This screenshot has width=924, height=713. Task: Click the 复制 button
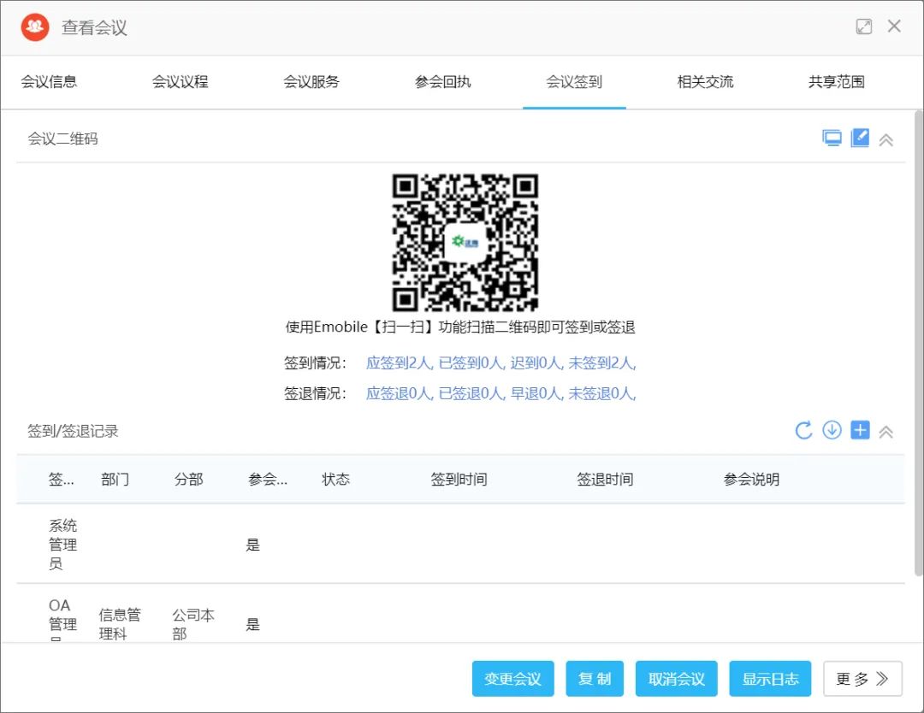pyautogui.click(x=595, y=679)
